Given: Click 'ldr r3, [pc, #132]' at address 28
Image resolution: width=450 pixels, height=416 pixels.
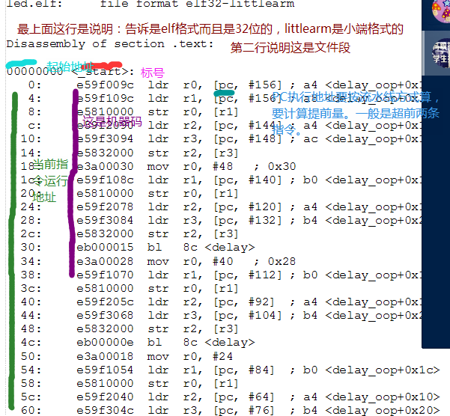Looking at the screenshot, I should click(215, 221).
